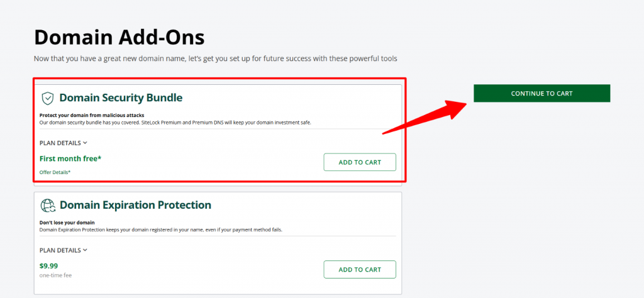This screenshot has width=644, height=298.
Task: Click the subtitle mentioning powerful tools
Action: pyautogui.click(x=215, y=58)
